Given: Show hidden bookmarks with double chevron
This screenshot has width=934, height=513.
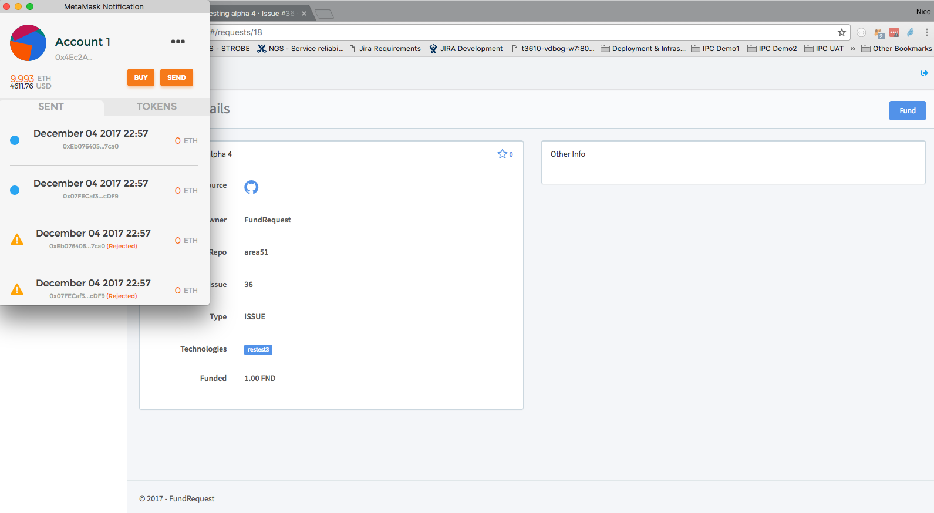Looking at the screenshot, I should pyautogui.click(x=853, y=49).
